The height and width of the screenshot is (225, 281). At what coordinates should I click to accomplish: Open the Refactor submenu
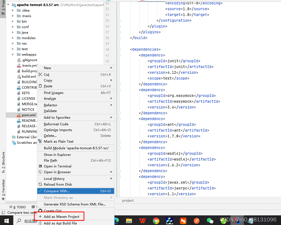pos(76,105)
